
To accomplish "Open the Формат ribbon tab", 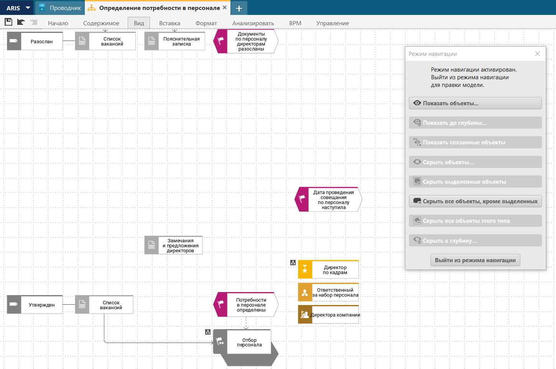I will [206, 23].
